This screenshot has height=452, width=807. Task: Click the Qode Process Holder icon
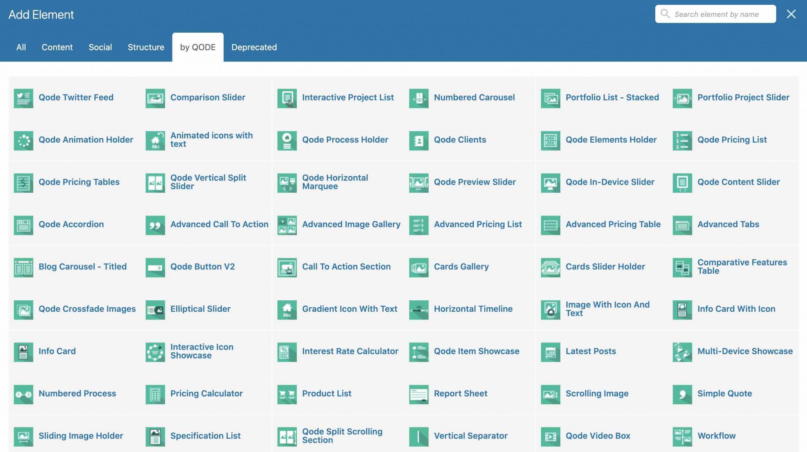(287, 141)
